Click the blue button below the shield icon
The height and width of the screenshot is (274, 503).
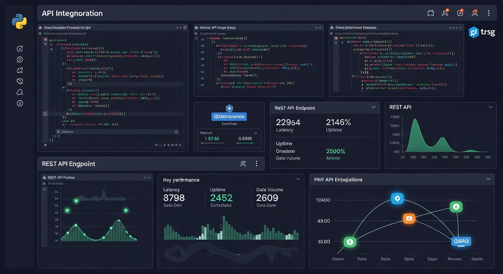(229, 116)
